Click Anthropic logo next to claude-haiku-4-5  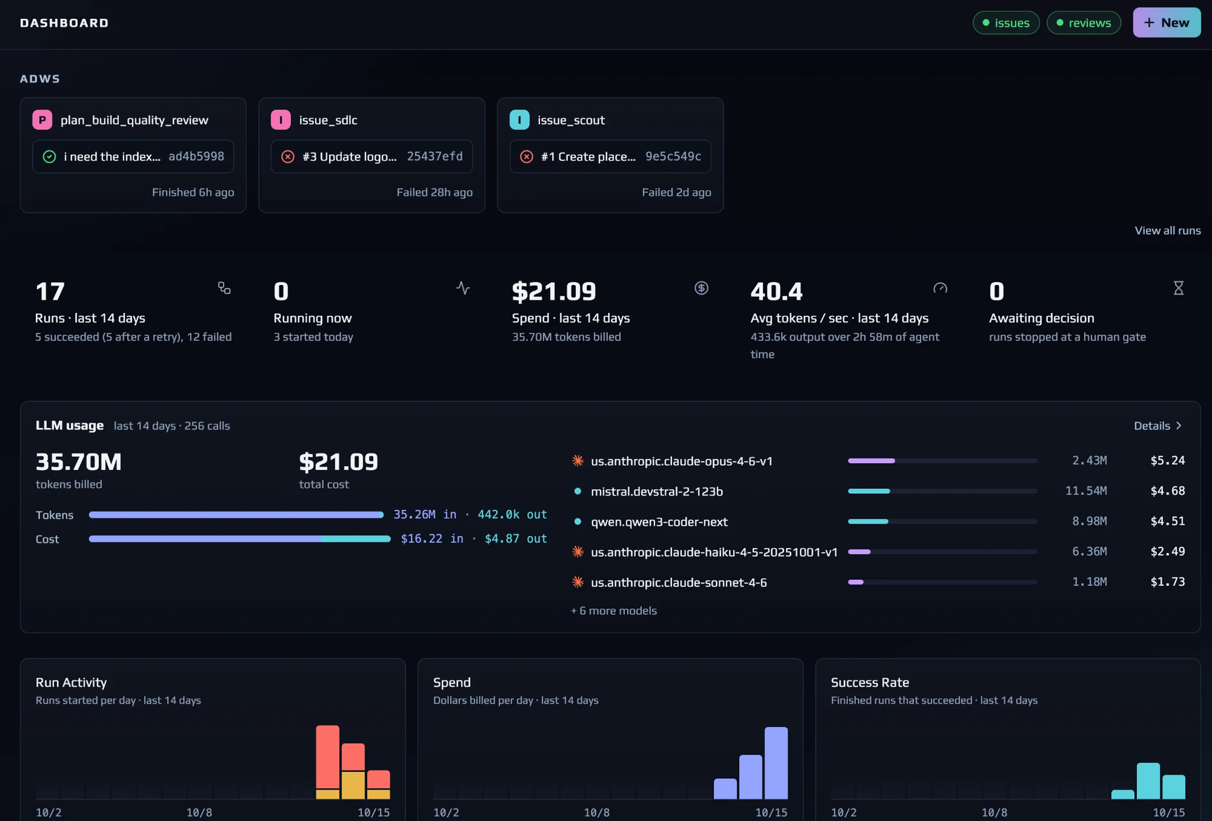tap(577, 552)
